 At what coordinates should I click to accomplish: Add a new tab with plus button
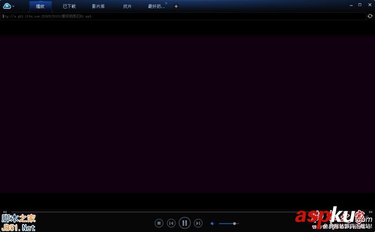[x=176, y=7]
